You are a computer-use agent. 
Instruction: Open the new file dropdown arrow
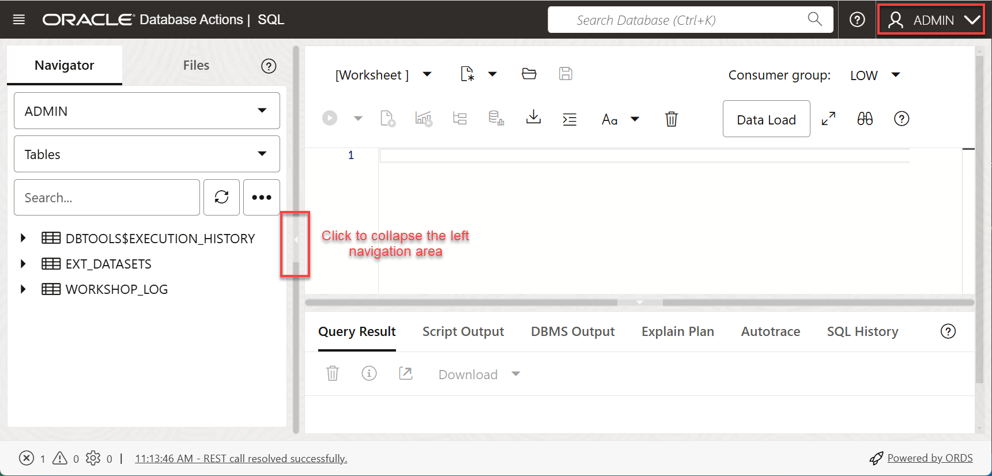[493, 74]
